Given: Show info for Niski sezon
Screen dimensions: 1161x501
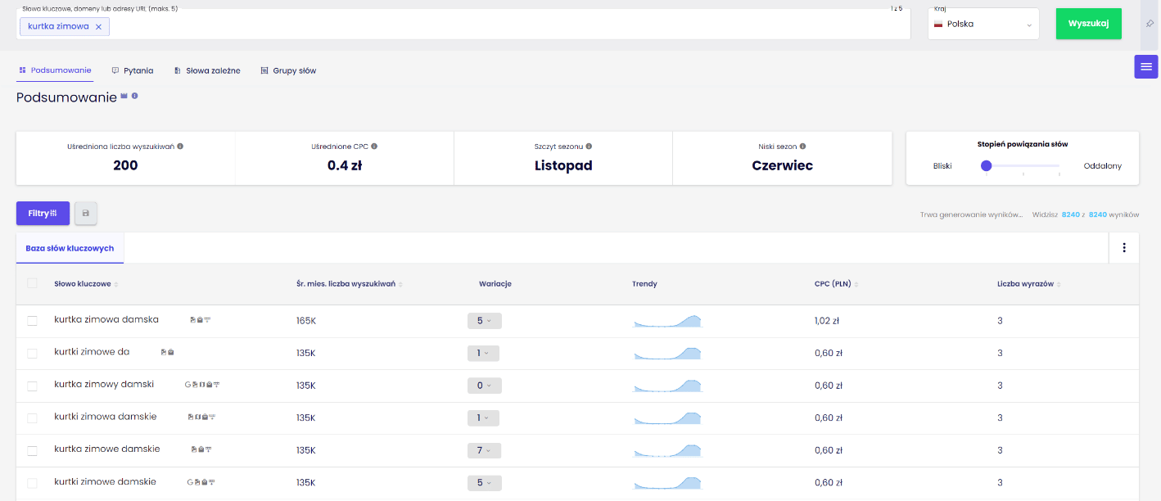Looking at the screenshot, I should 802,147.
